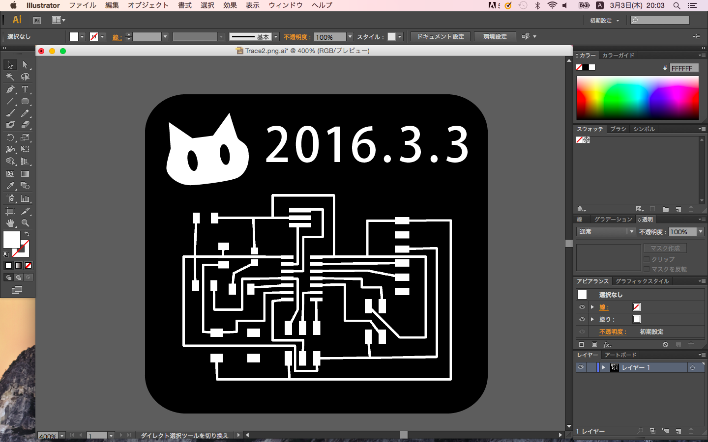The image size is (708, 442).
Task: Open オブジェクト menu
Action: click(148, 5)
